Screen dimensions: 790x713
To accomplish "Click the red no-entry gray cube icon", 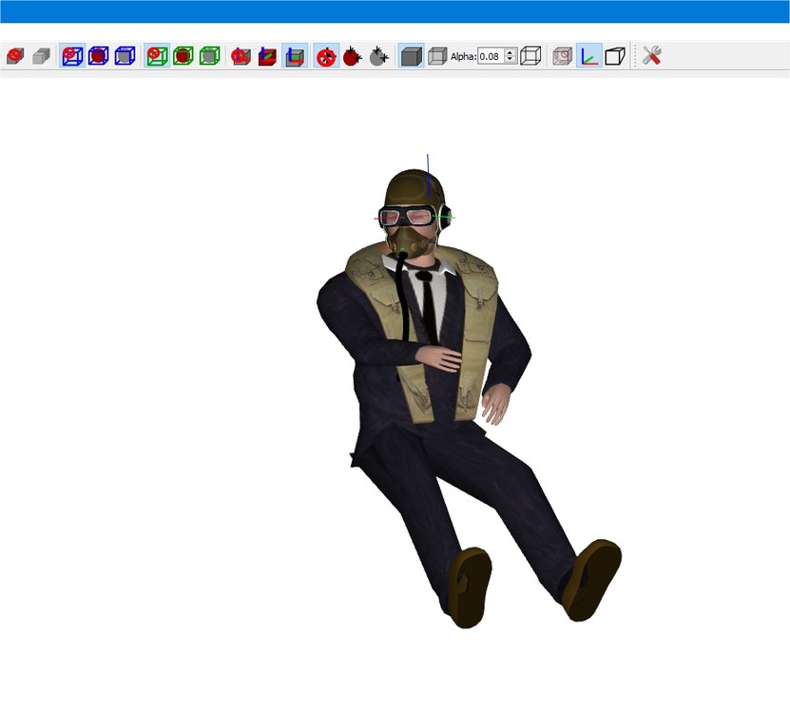I will point(15,56).
